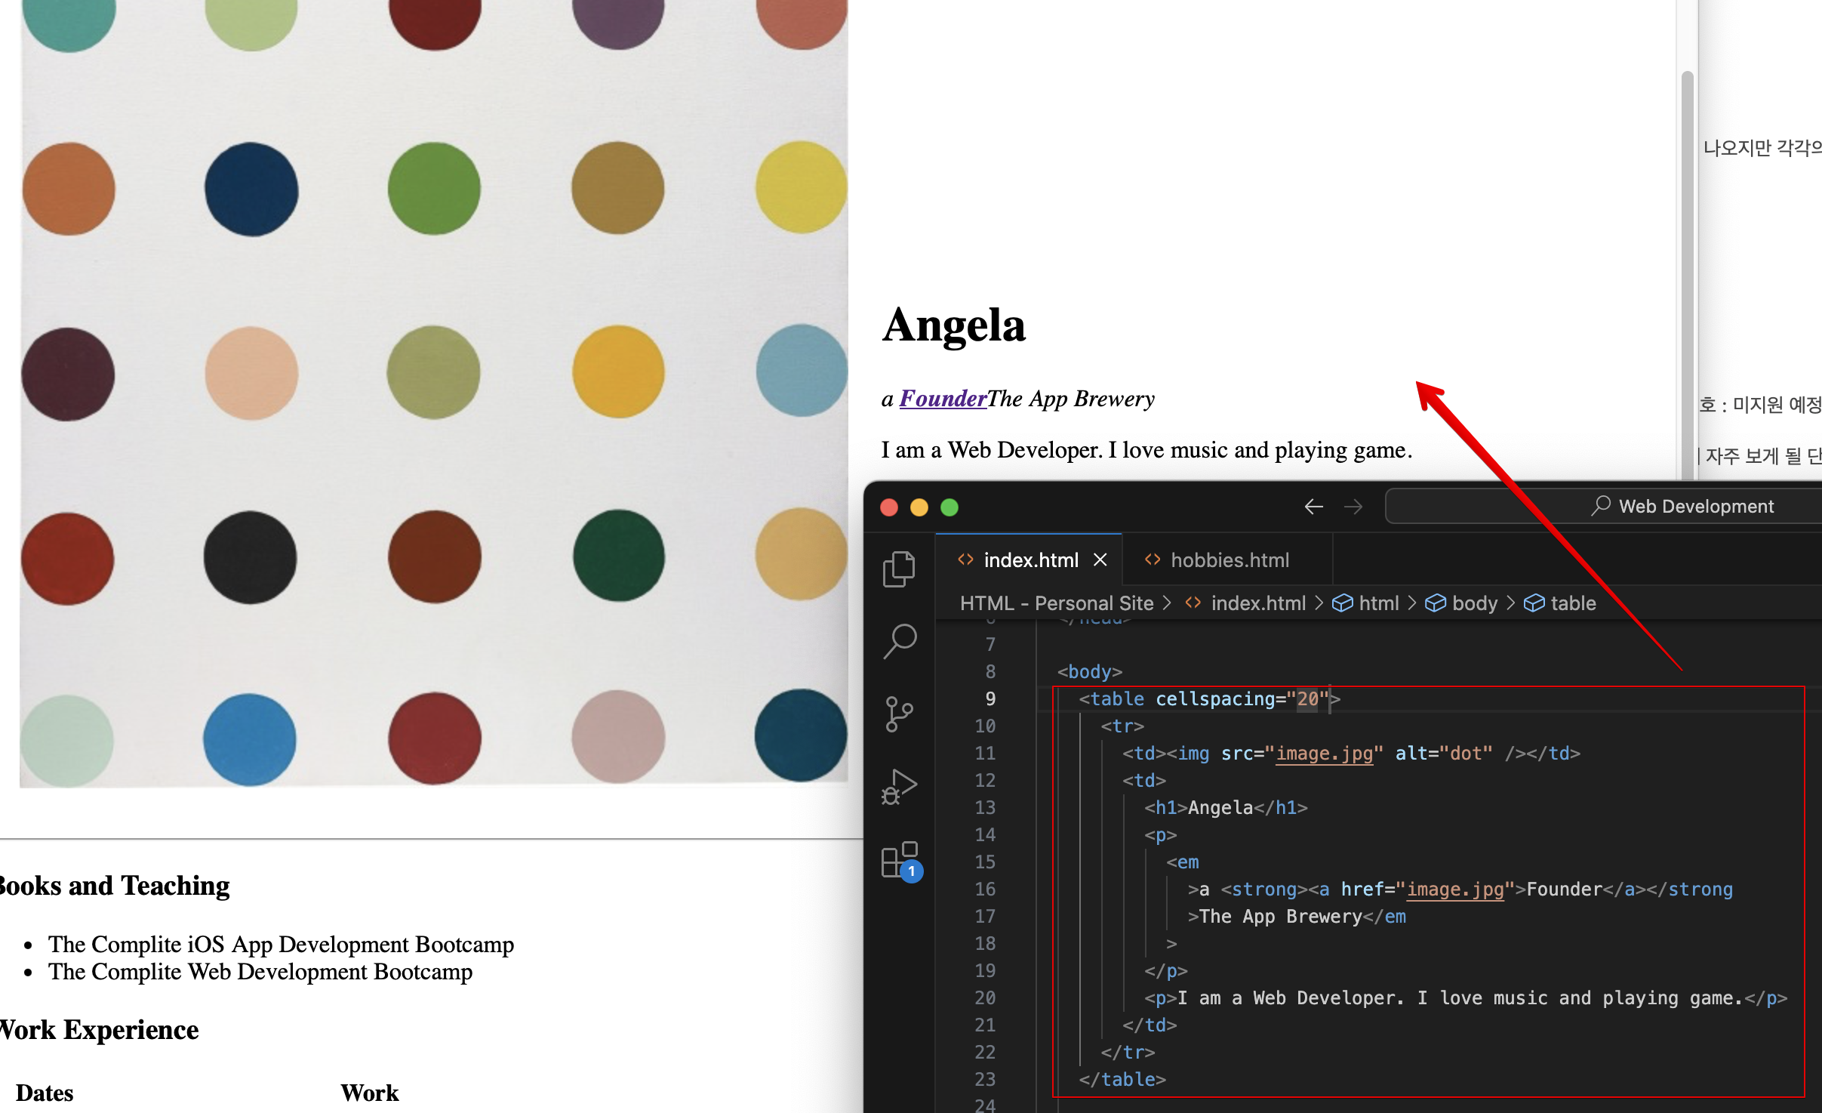The height and width of the screenshot is (1113, 1822).
Task: Go forward using the right arrow
Action: click(1353, 507)
